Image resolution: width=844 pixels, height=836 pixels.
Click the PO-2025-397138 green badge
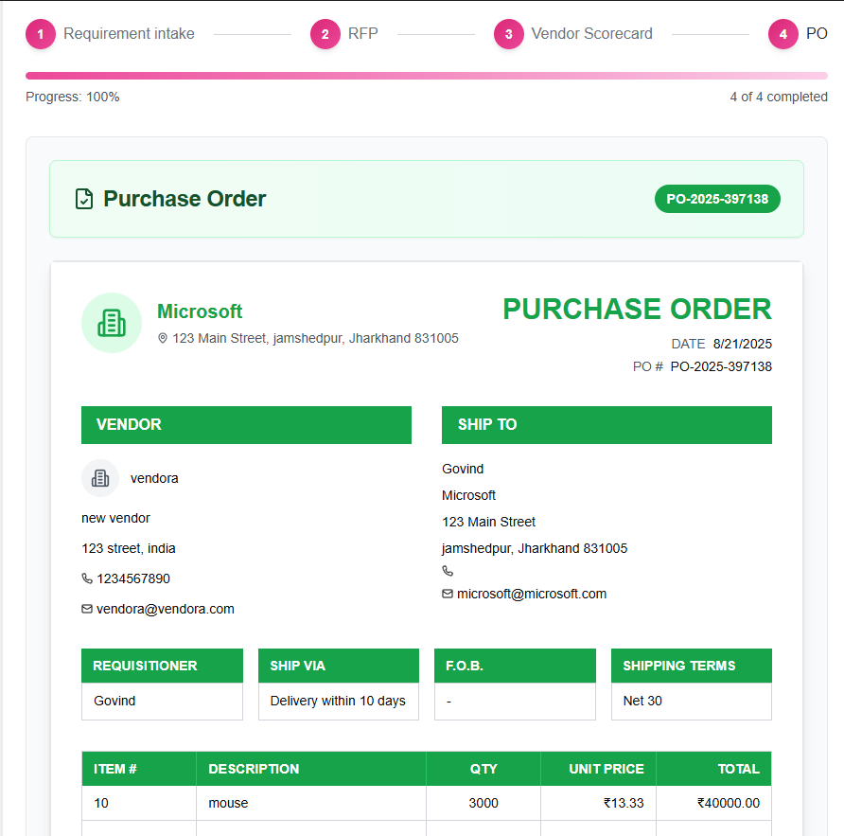717,199
